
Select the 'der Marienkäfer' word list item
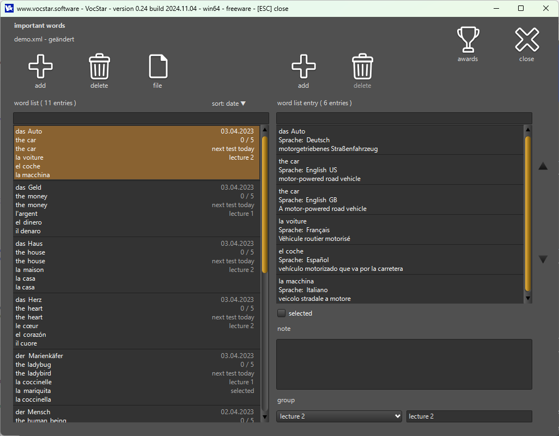point(137,378)
